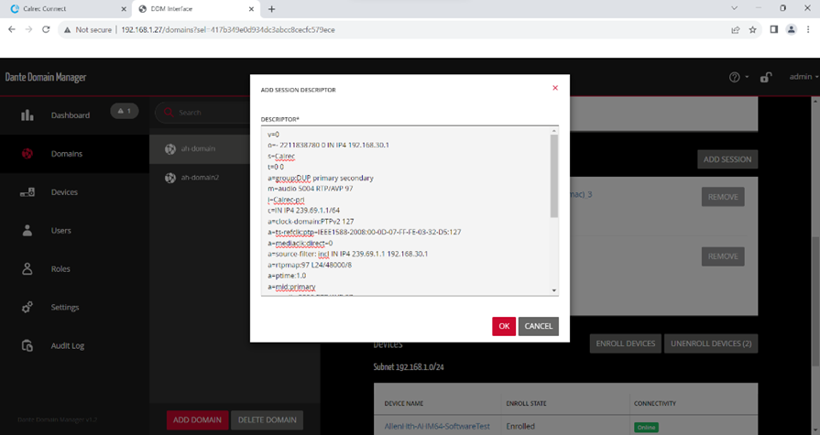Open the Dashboard sidebar icon
The height and width of the screenshot is (435, 820).
(x=27, y=115)
